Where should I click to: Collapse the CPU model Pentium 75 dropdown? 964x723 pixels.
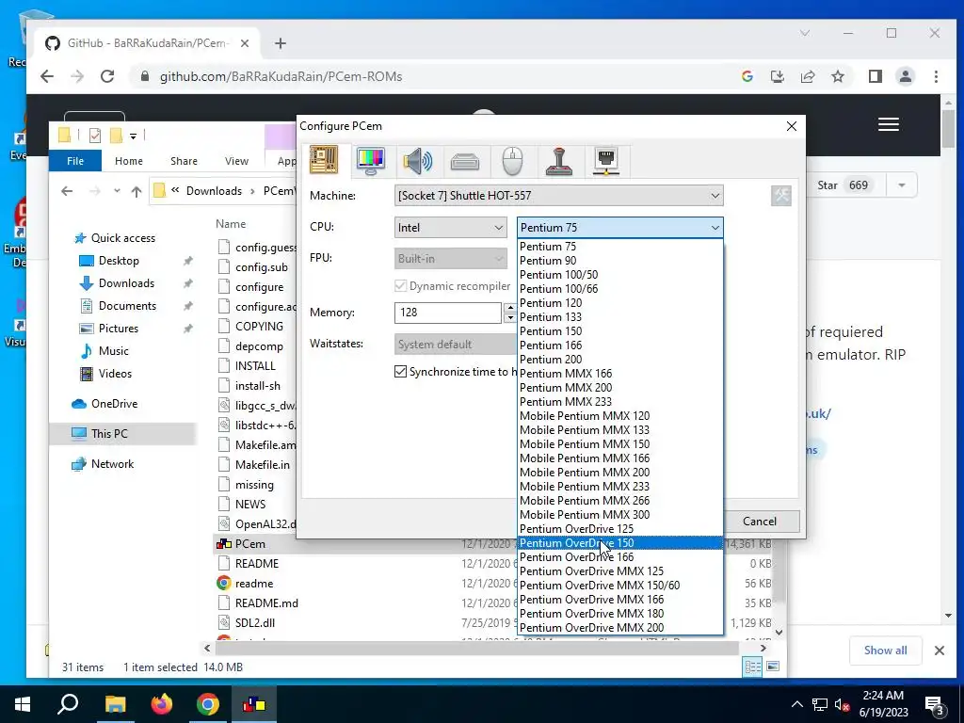[619, 228]
